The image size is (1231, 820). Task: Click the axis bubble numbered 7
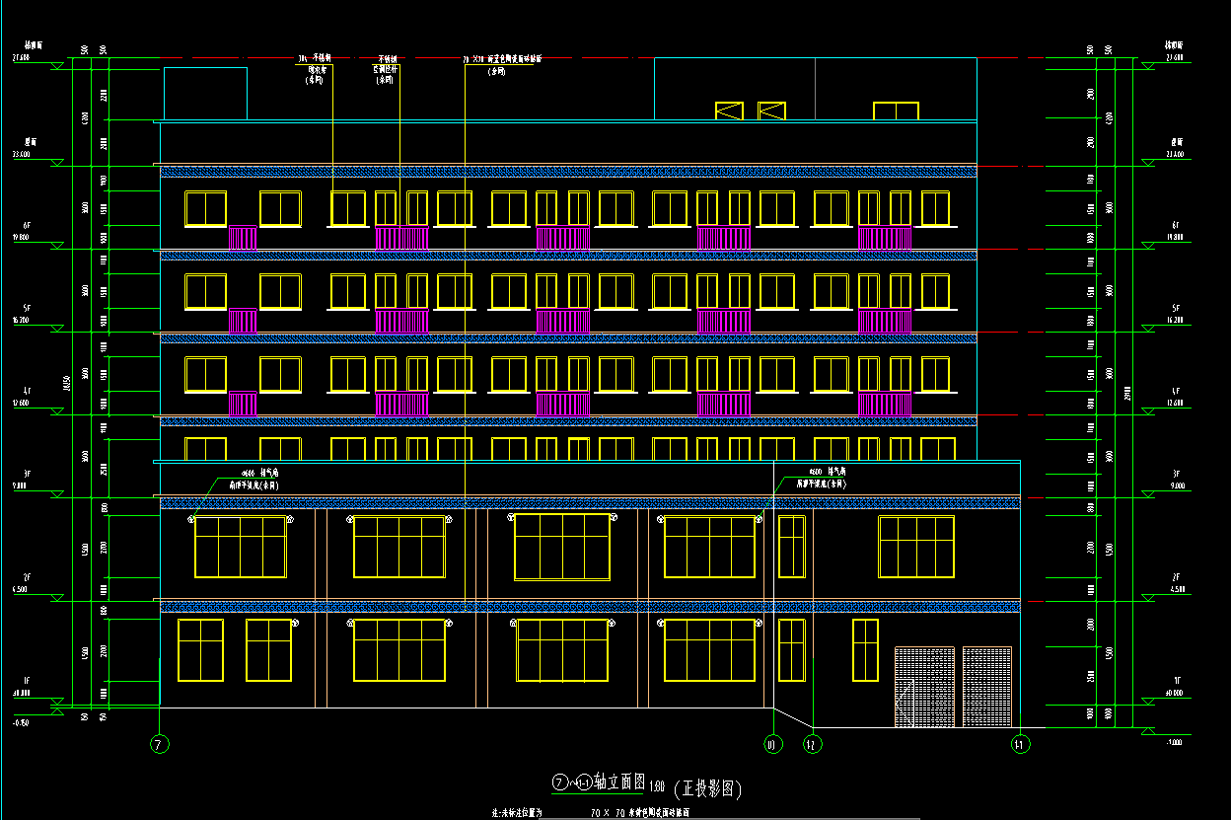[x=160, y=744]
